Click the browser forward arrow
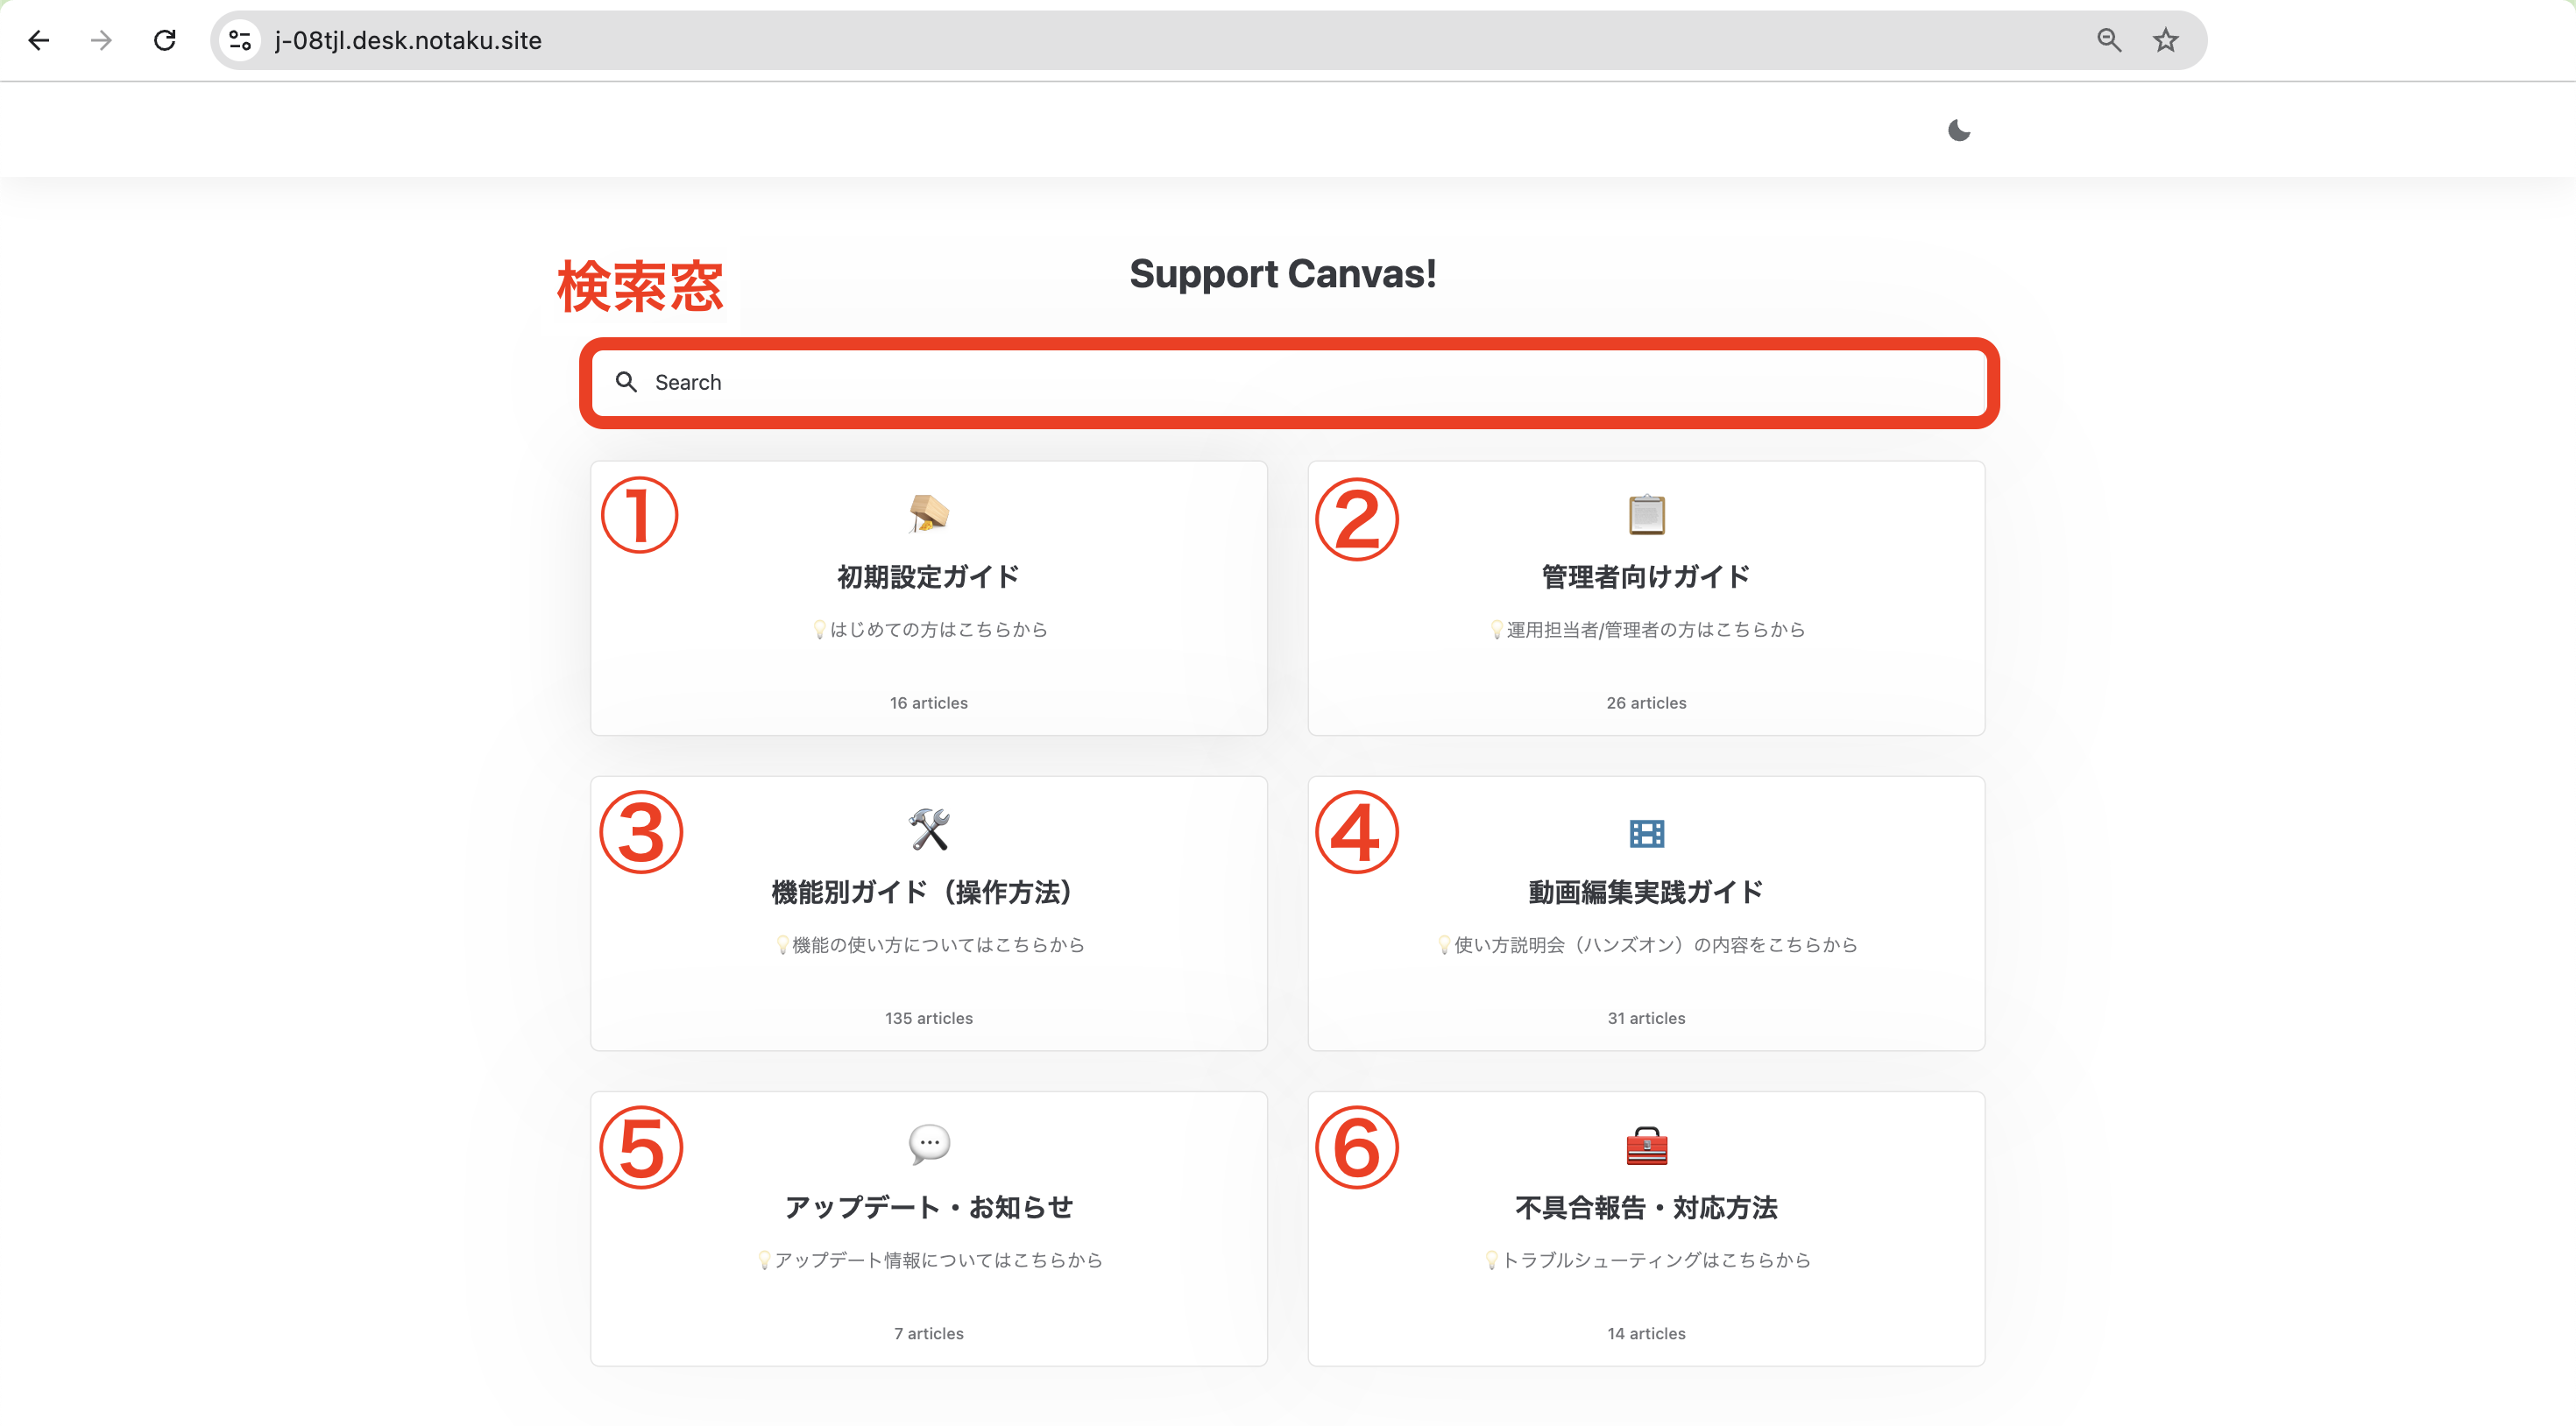 coord(101,40)
